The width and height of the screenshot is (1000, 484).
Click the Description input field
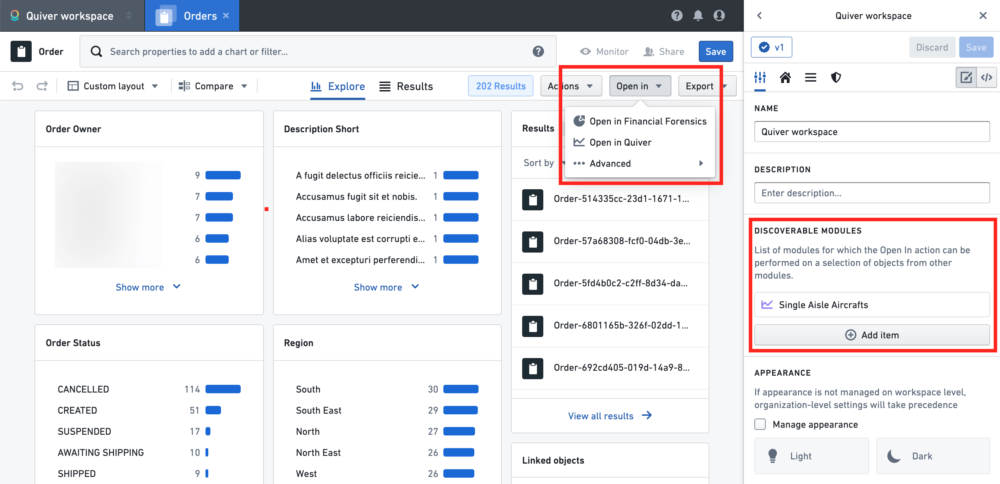[x=871, y=192]
